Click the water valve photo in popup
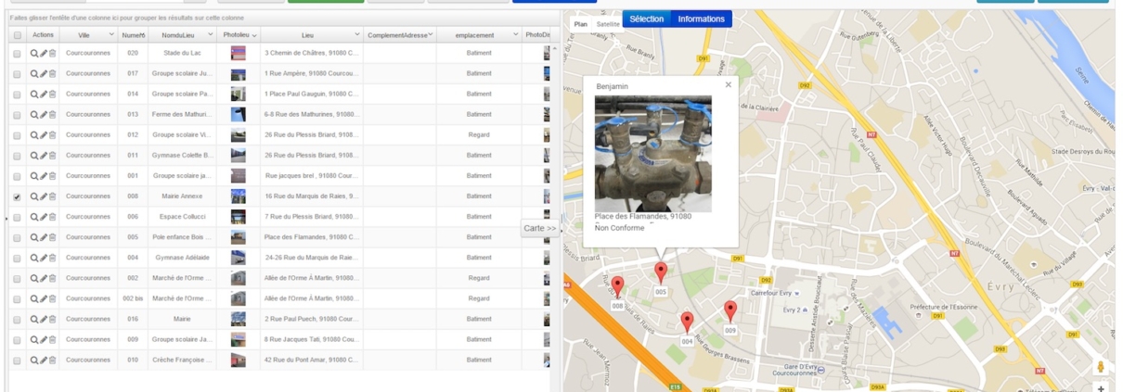1123x392 pixels. (x=652, y=154)
